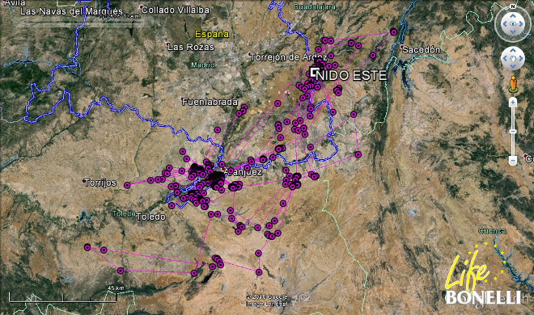Select the Sacedón town placemark
Screen dimensions: 534x315
click(x=421, y=49)
